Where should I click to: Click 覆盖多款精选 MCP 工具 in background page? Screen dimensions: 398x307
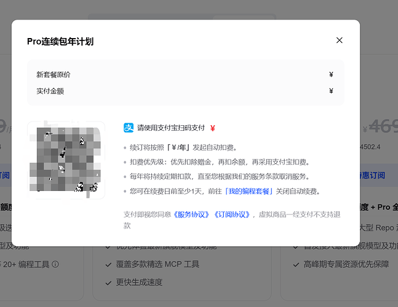coord(157,265)
